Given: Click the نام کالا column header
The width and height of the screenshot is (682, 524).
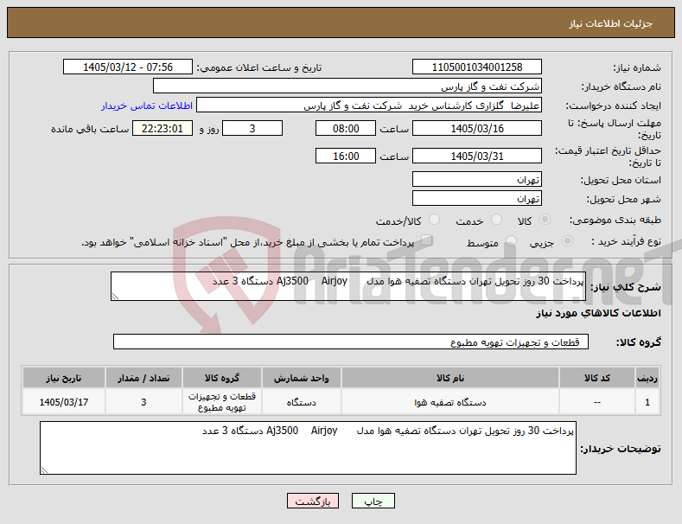Looking at the screenshot, I should click(450, 378).
